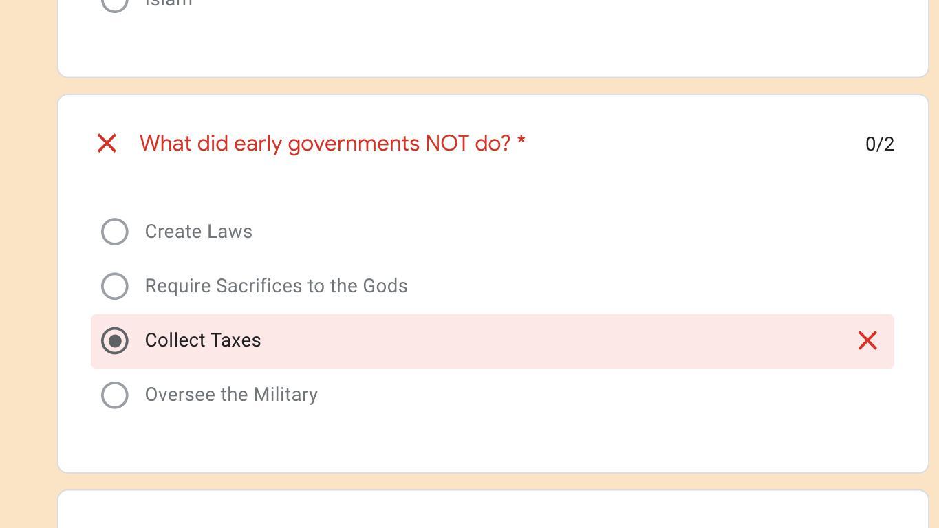
Task: Click the red X in the Collect Taxes row
Action: pyautogui.click(x=867, y=340)
